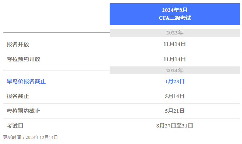Screen dimensions: 242x144
Task: Click the horizontal line left of 2023年
Action: pos(57,32)
